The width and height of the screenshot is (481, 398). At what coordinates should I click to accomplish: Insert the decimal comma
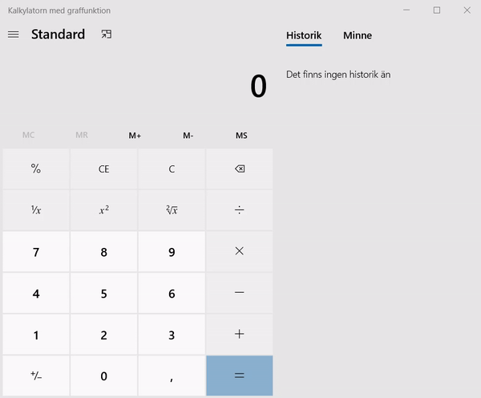pos(172,376)
